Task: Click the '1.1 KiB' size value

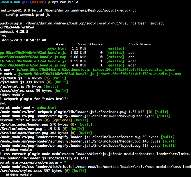Action: pyautogui.click(x=79, y=48)
